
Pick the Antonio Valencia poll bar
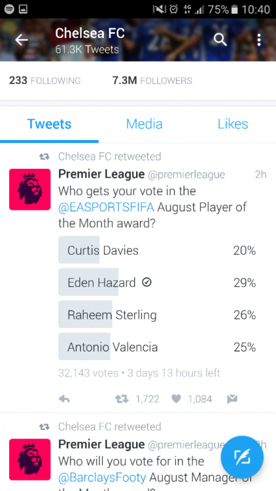157,346
